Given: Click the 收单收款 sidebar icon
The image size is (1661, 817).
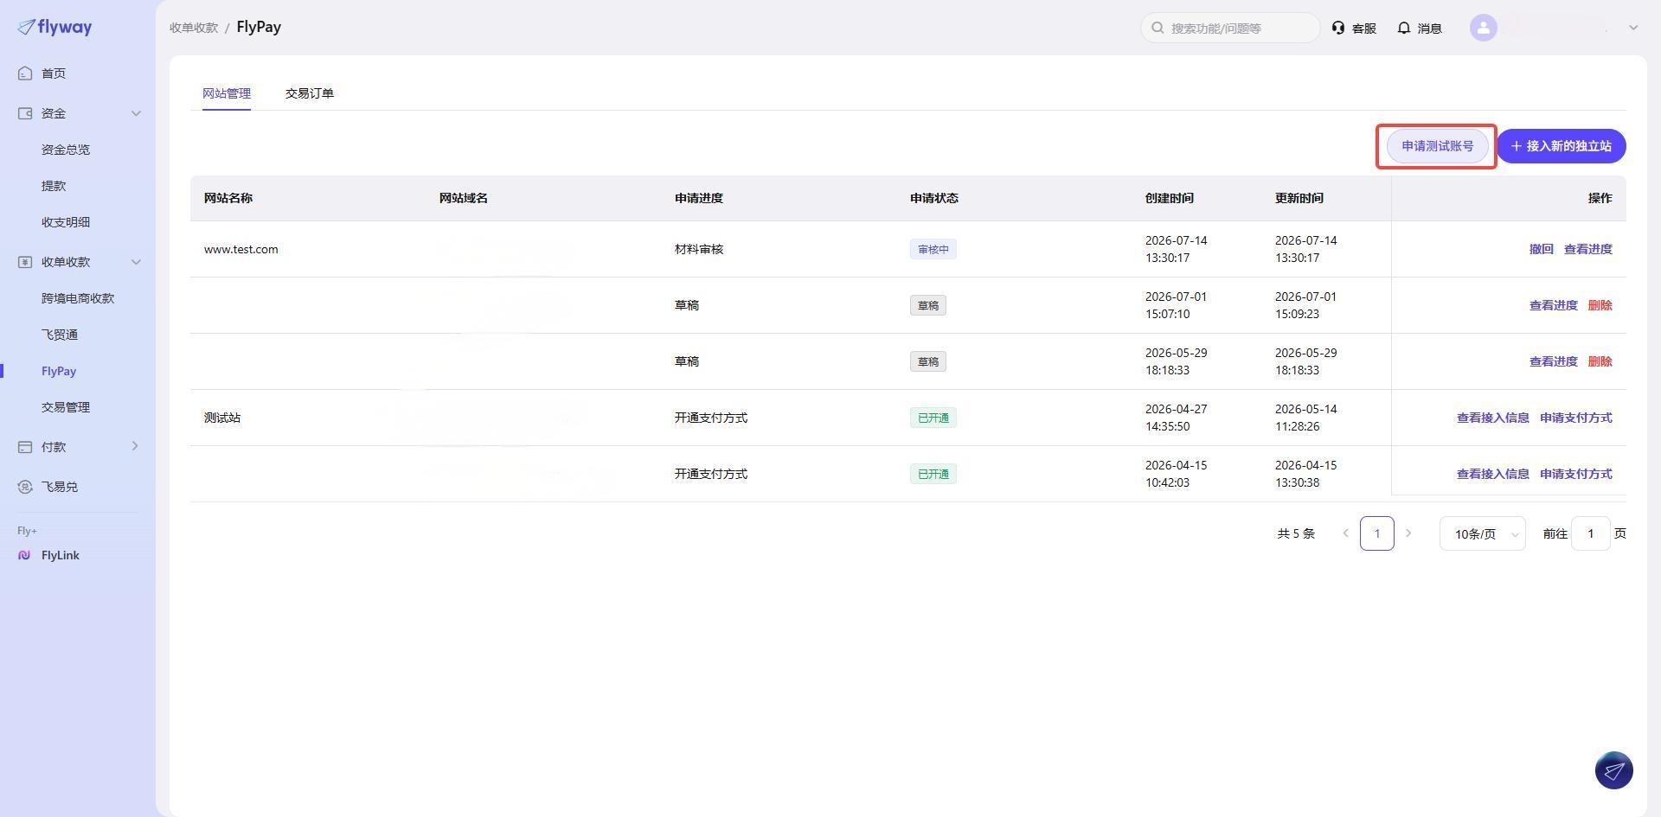Looking at the screenshot, I should pos(25,262).
